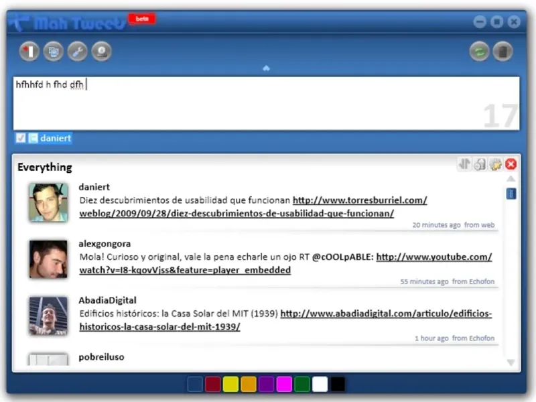Open the abadiadigital.com articulo link
Image resolution: width=536 pixels, height=402 pixels.
(x=285, y=320)
